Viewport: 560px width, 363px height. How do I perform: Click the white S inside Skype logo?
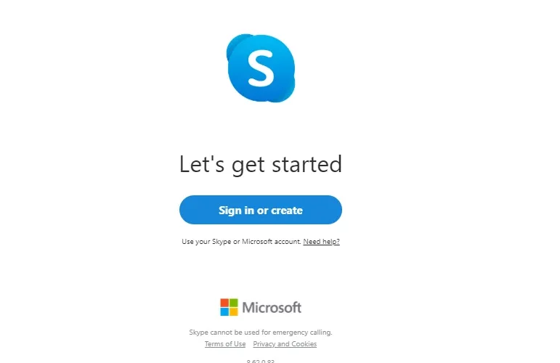coord(261,68)
